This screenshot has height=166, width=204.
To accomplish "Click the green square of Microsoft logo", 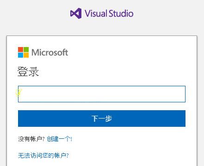I will [26, 49].
